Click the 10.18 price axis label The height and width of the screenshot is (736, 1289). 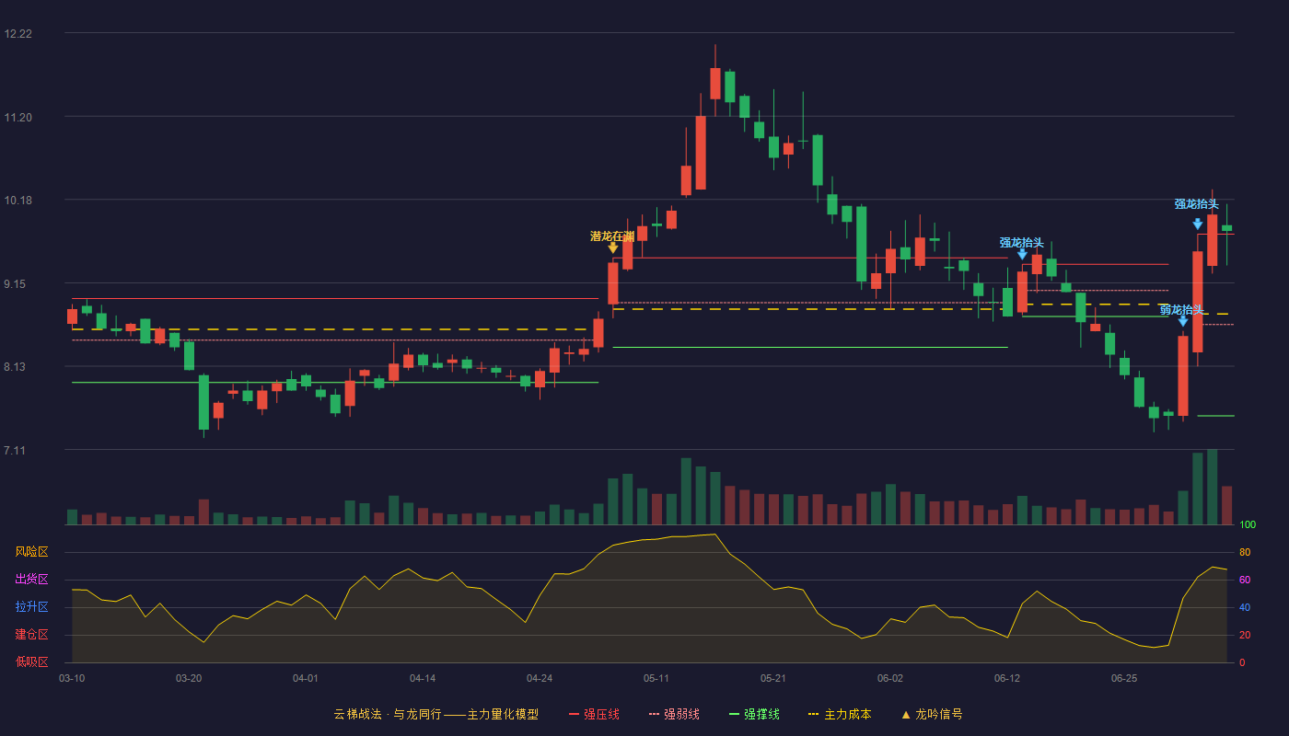tap(17, 201)
